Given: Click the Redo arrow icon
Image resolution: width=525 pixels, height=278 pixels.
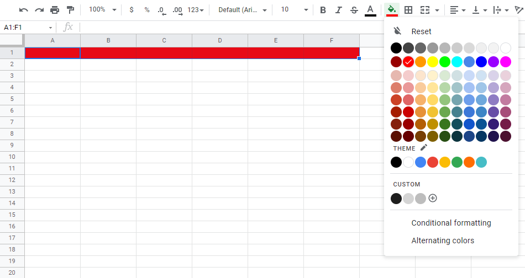Looking at the screenshot, I should 39,10.
